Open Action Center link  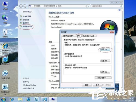(26, 82)
